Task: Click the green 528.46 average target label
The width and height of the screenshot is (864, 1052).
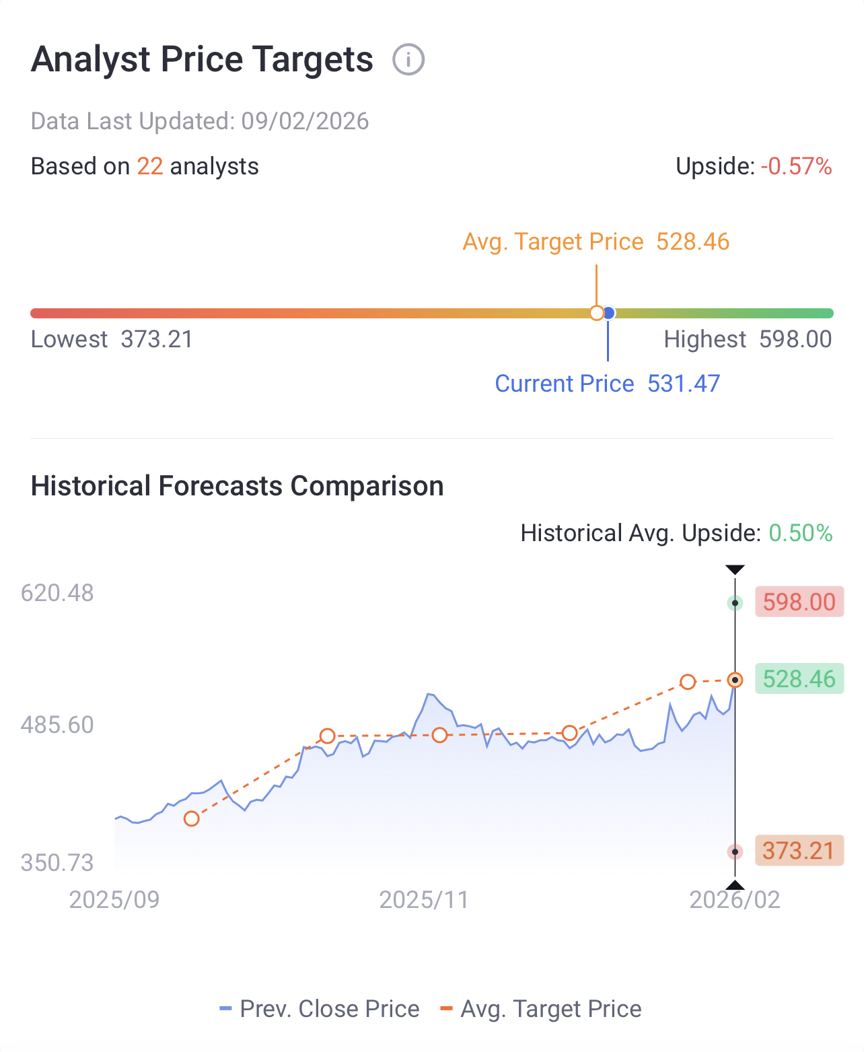Action: (x=799, y=678)
